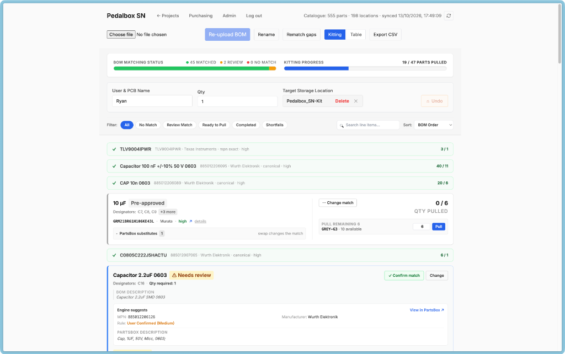Expand PartsBox substitutes section
This screenshot has height=354, width=565.
pos(209,233)
